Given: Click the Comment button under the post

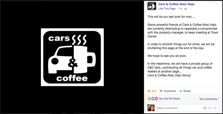Looking at the screenshot, I should (168, 91).
